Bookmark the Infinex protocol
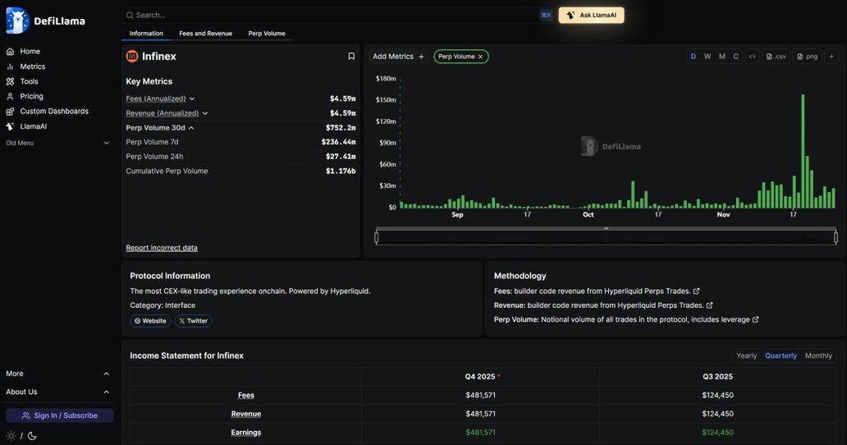Screen dimensions: 847x445 tap(351, 57)
